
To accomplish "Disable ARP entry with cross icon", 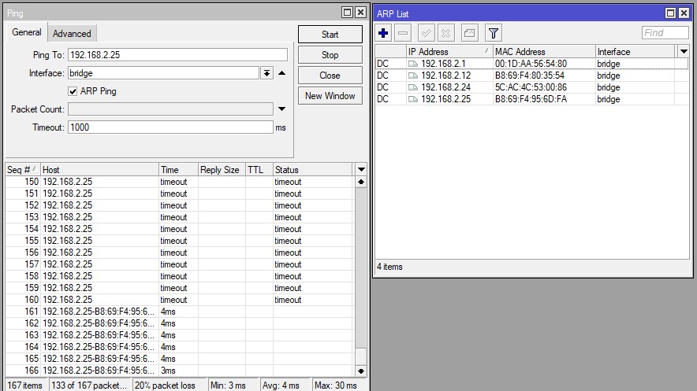I will pyautogui.click(x=445, y=33).
